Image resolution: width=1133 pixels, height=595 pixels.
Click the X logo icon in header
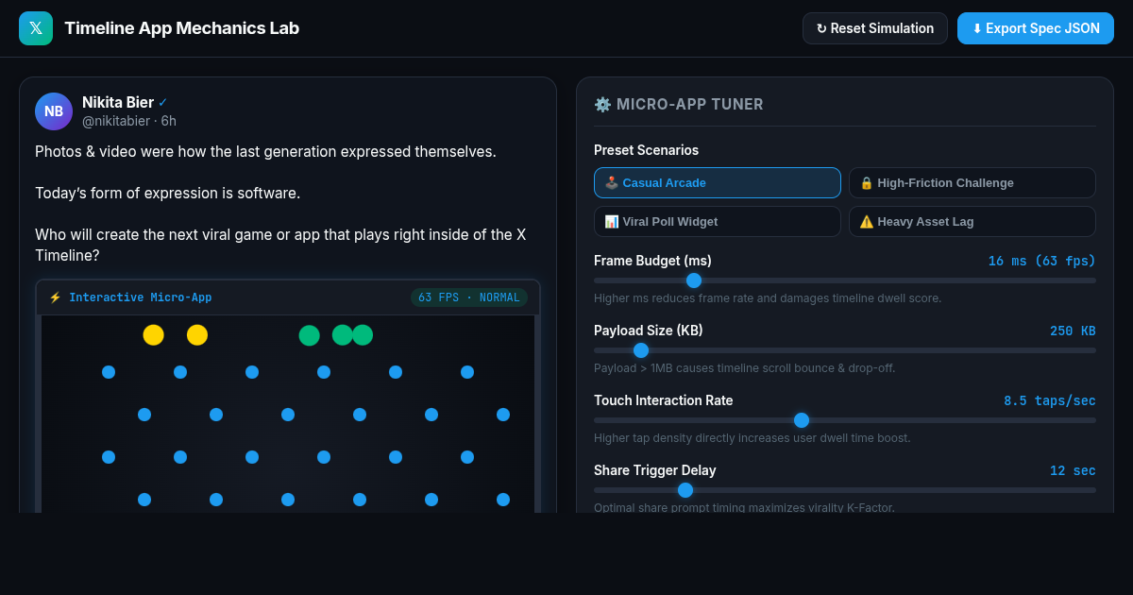(36, 28)
